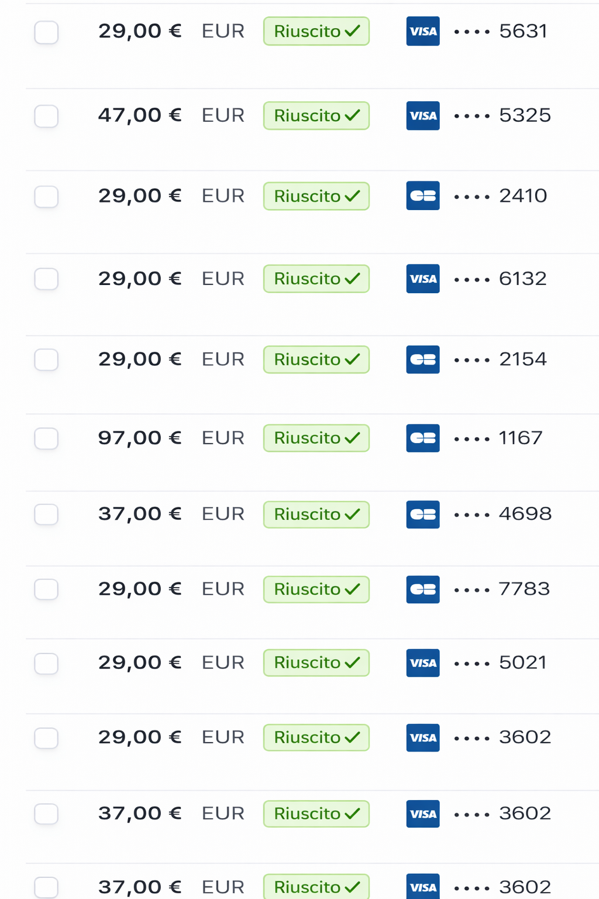Click the EUR currency label for card 2410

[223, 196]
